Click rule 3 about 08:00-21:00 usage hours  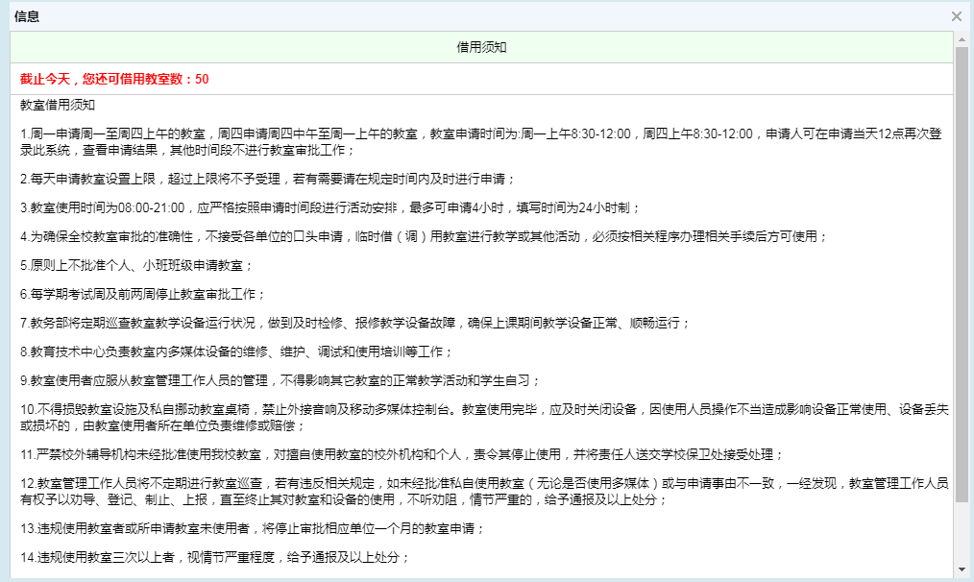(329, 207)
